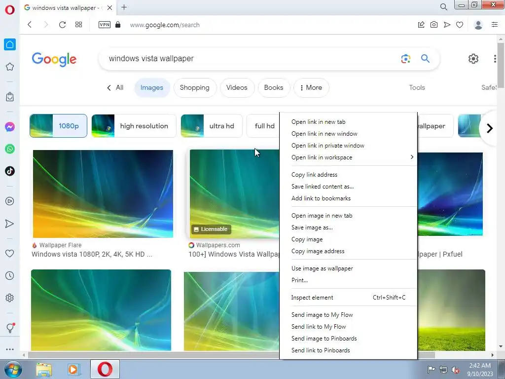The image size is (505, 379).
Task: Open a new tab with plus button
Action: coord(124,7)
